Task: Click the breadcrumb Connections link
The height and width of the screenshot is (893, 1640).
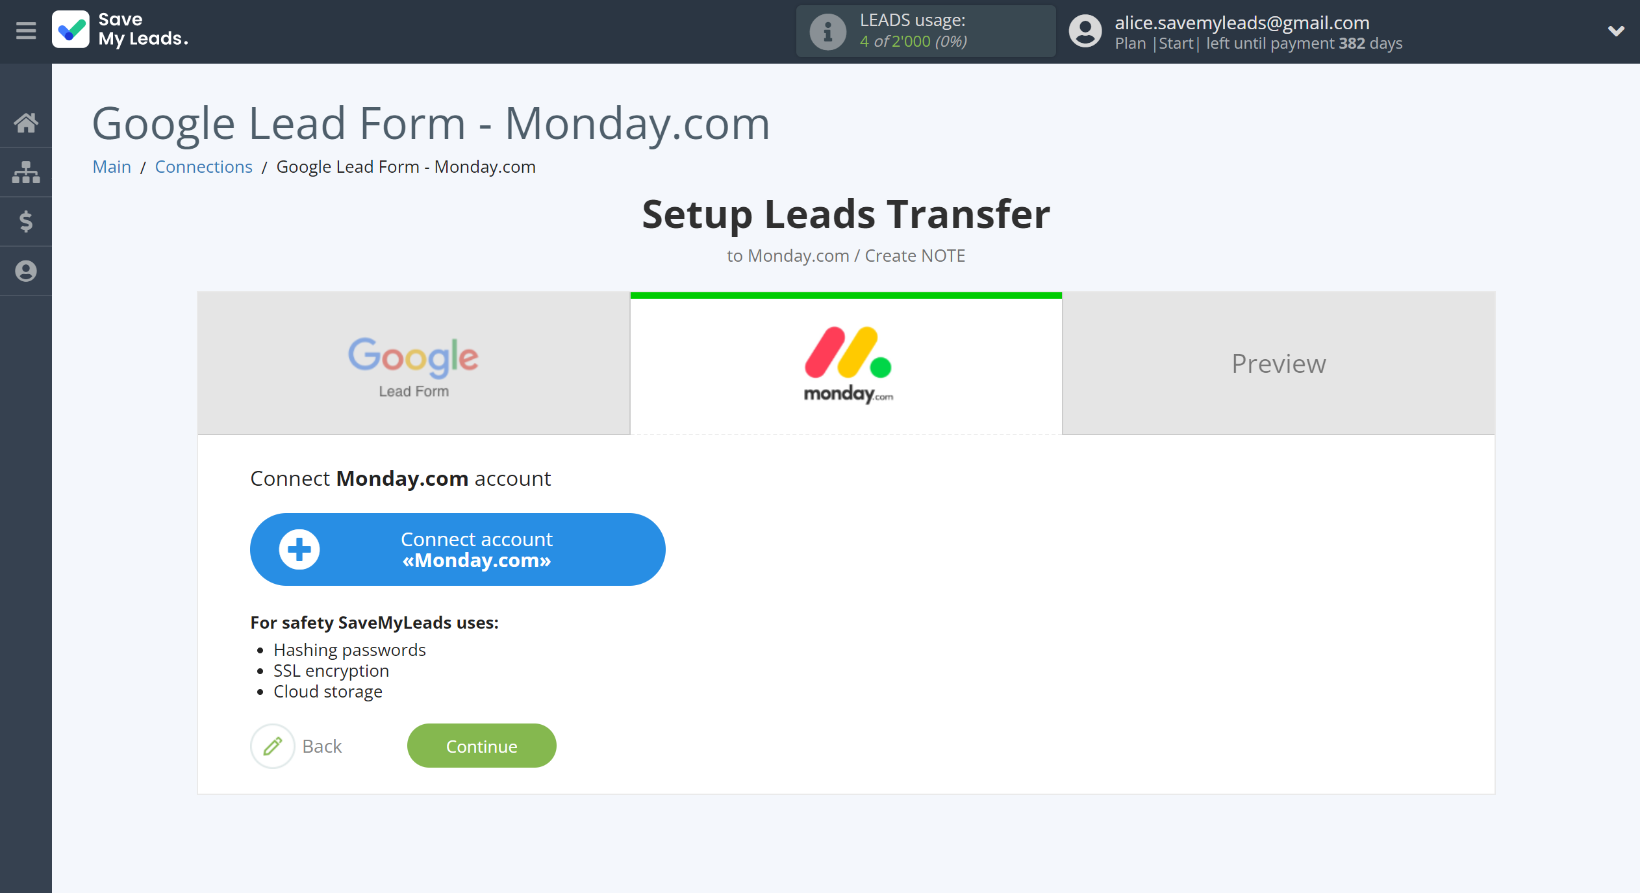Action: click(203, 166)
